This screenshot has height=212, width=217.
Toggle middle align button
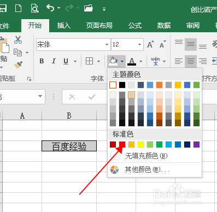191,44
